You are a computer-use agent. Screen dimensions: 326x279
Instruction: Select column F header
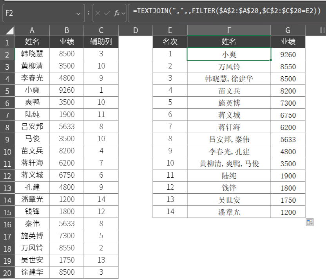[229, 30]
